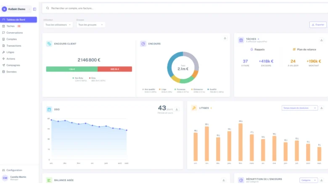
Task: Click the Encours Client coins icon
Action: pyautogui.click(x=49, y=44)
